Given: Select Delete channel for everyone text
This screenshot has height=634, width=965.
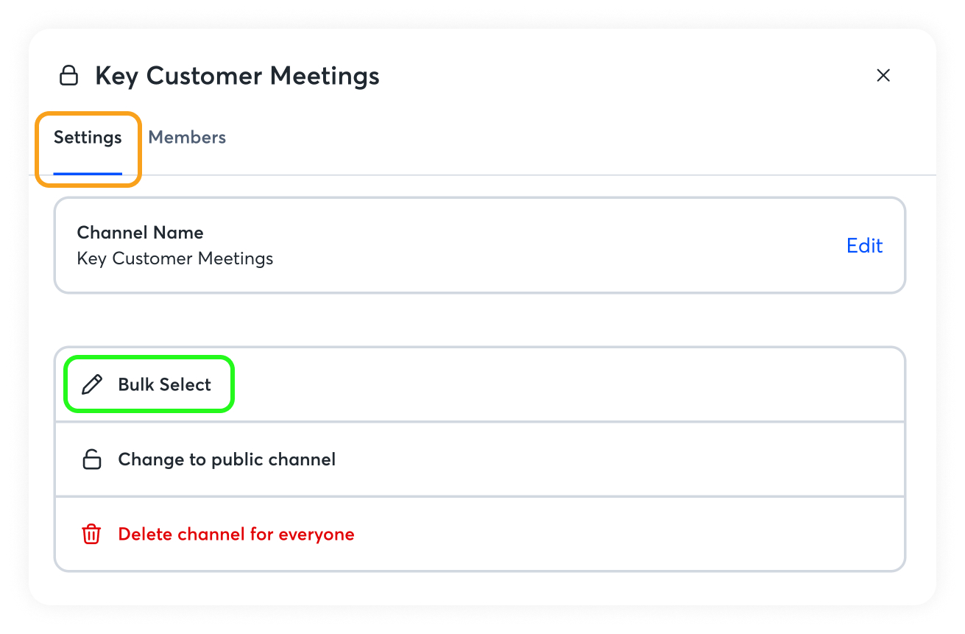Looking at the screenshot, I should pyautogui.click(x=236, y=535).
